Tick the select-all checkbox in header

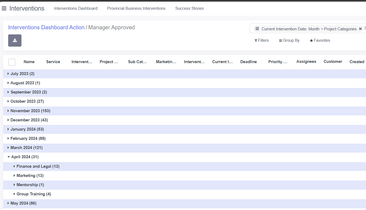(x=12, y=62)
